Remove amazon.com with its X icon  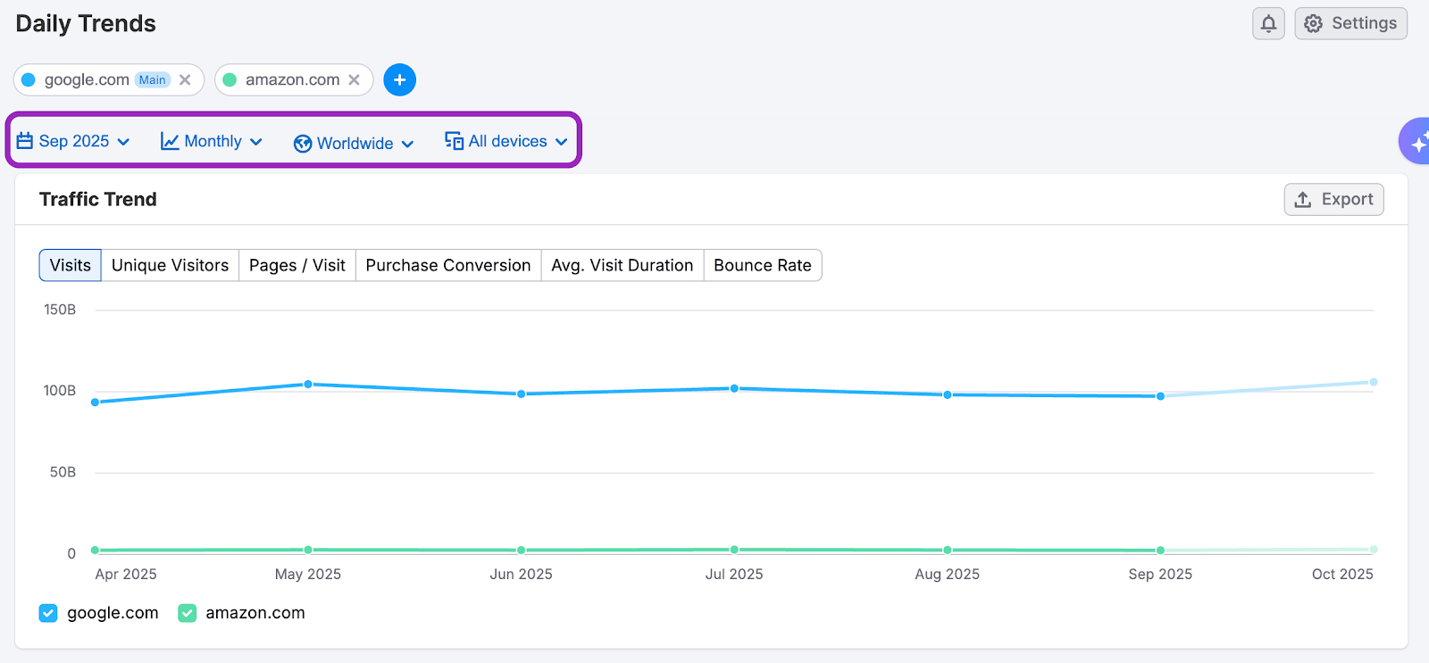pos(355,79)
